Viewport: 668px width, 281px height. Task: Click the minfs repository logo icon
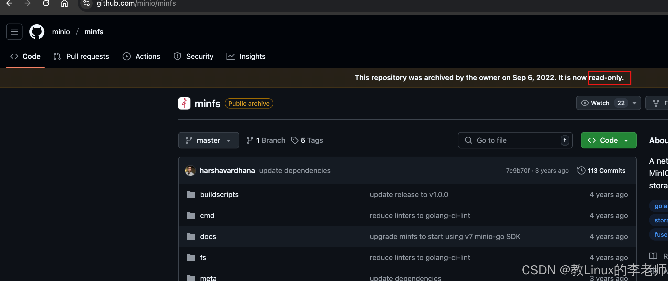coord(184,103)
